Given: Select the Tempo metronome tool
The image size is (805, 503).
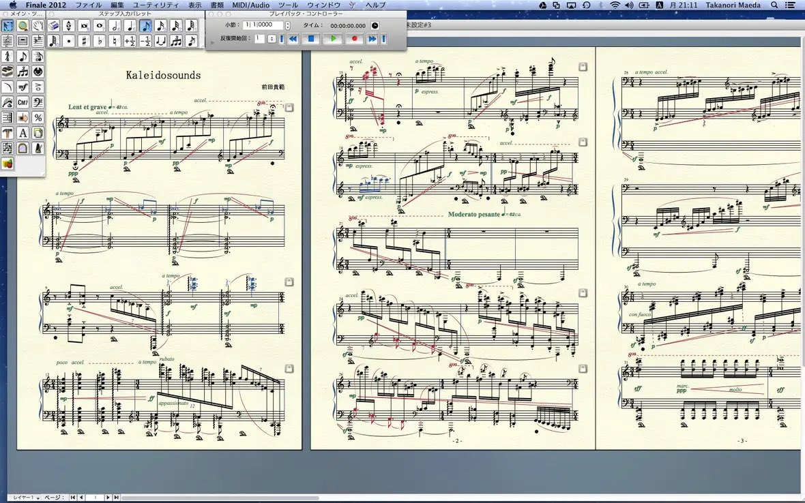Looking at the screenshot, I should point(38,148).
